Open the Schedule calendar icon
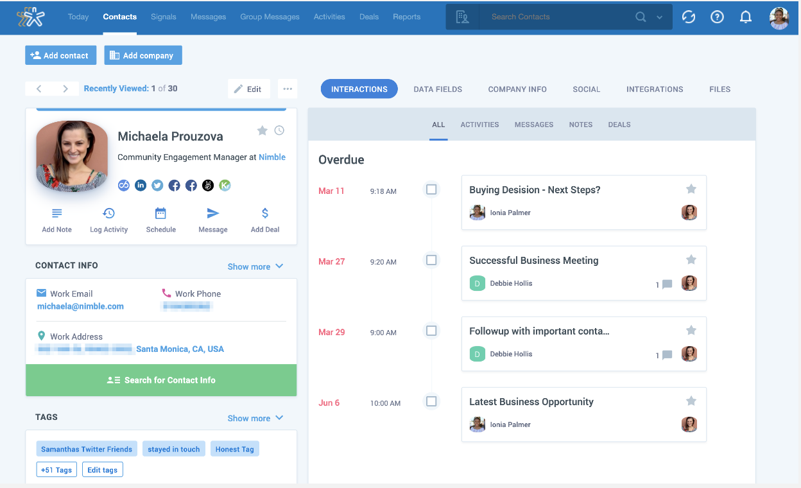 (x=160, y=213)
